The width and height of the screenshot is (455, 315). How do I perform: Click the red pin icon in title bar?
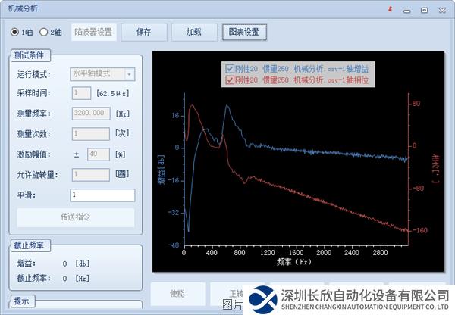point(390,10)
